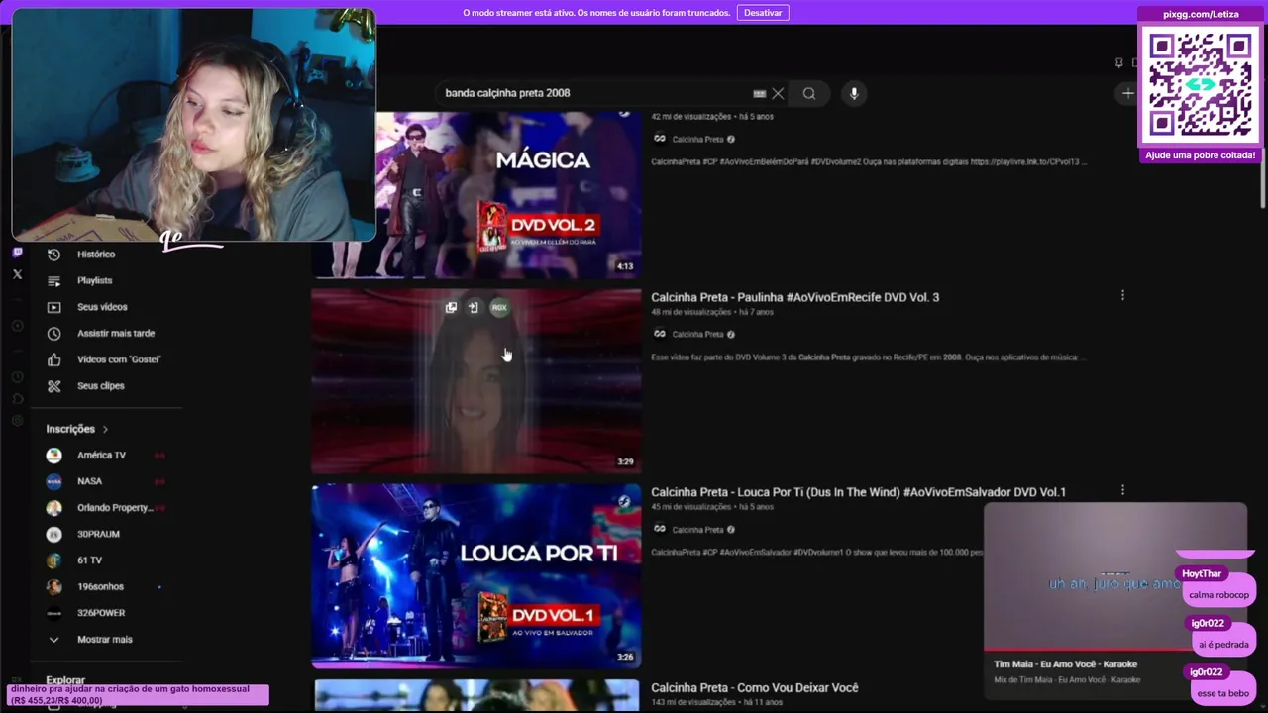Click chat message 'calma robocop'
The width and height of the screenshot is (1268, 713).
(1219, 595)
